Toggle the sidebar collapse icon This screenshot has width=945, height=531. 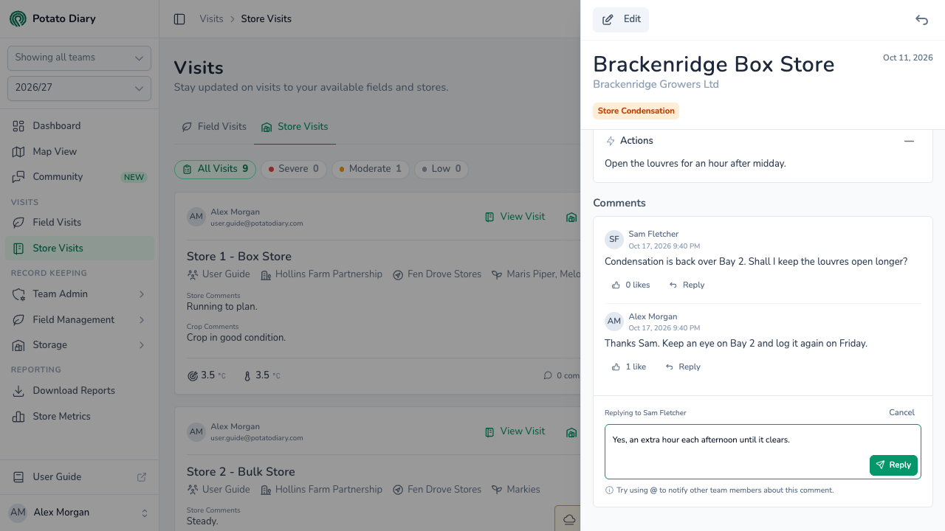tap(179, 19)
